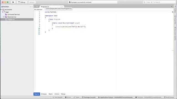Click the search magnifier icon
The width and height of the screenshot is (177, 99).
point(144,2)
